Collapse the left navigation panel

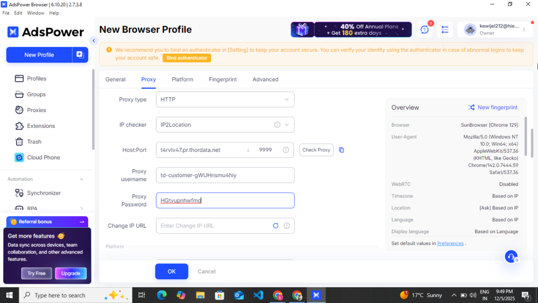point(94,40)
